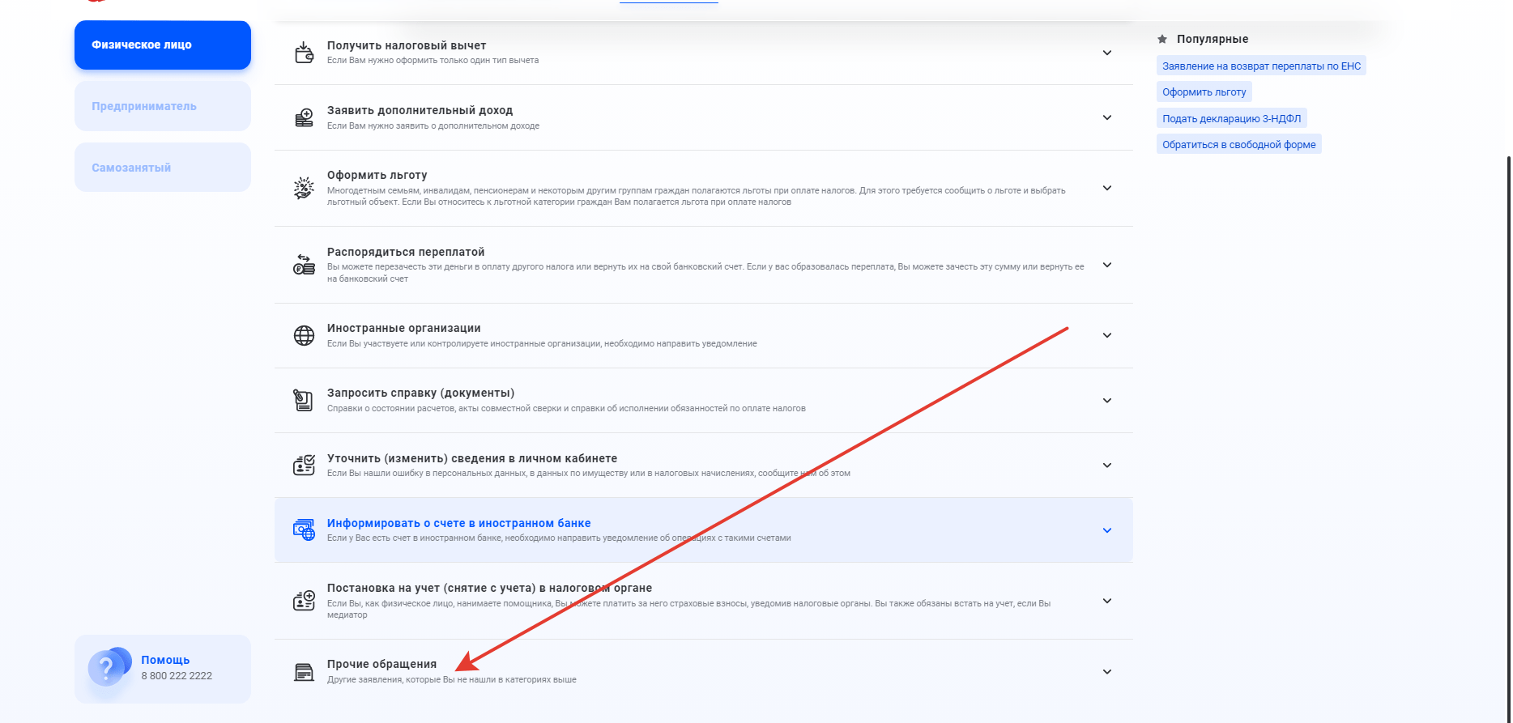Open Заявление на возврат переплаты по ЕНС
Viewport: 1513px width, 723px height.
pos(1261,66)
